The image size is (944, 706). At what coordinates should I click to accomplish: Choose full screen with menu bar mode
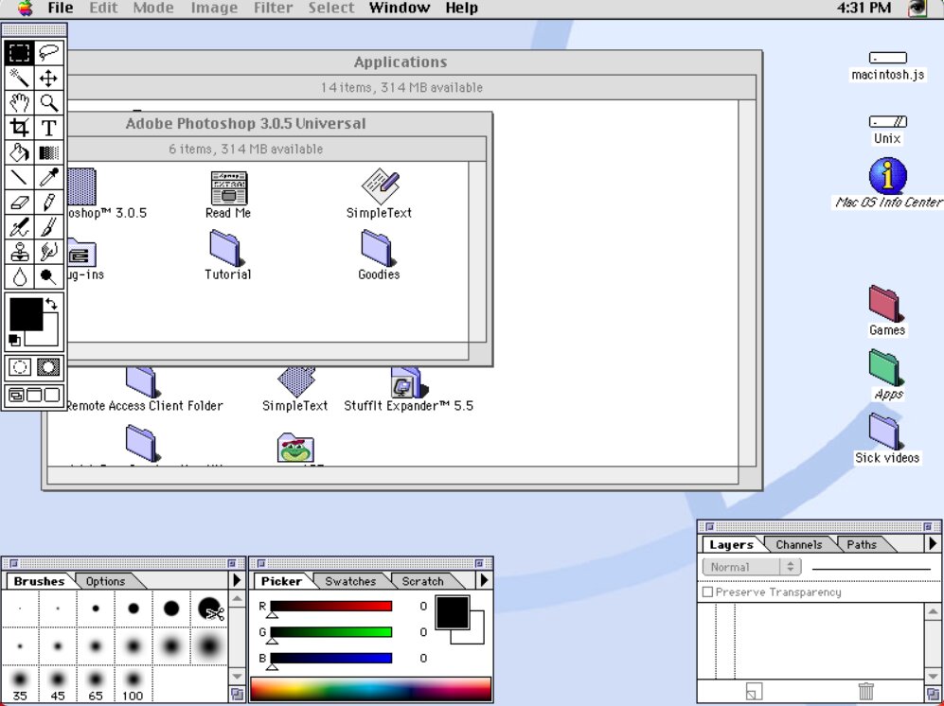point(34,396)
